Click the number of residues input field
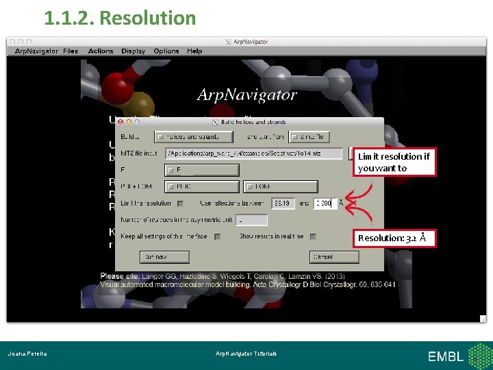 tap(251, 220)
